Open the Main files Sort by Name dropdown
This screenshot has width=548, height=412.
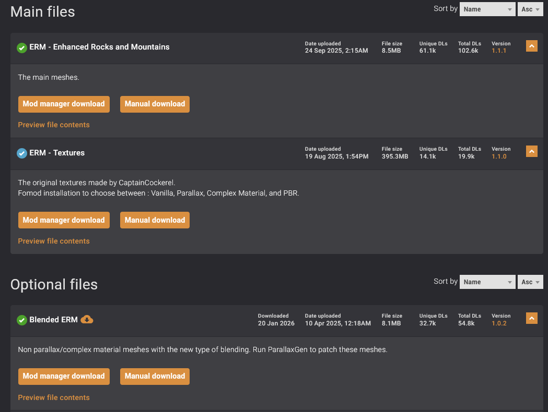(x=487, y=9)
